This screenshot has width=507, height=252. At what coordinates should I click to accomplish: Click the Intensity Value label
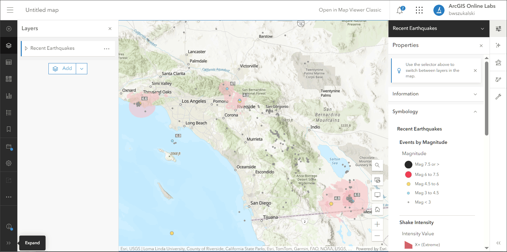(418, 234)
